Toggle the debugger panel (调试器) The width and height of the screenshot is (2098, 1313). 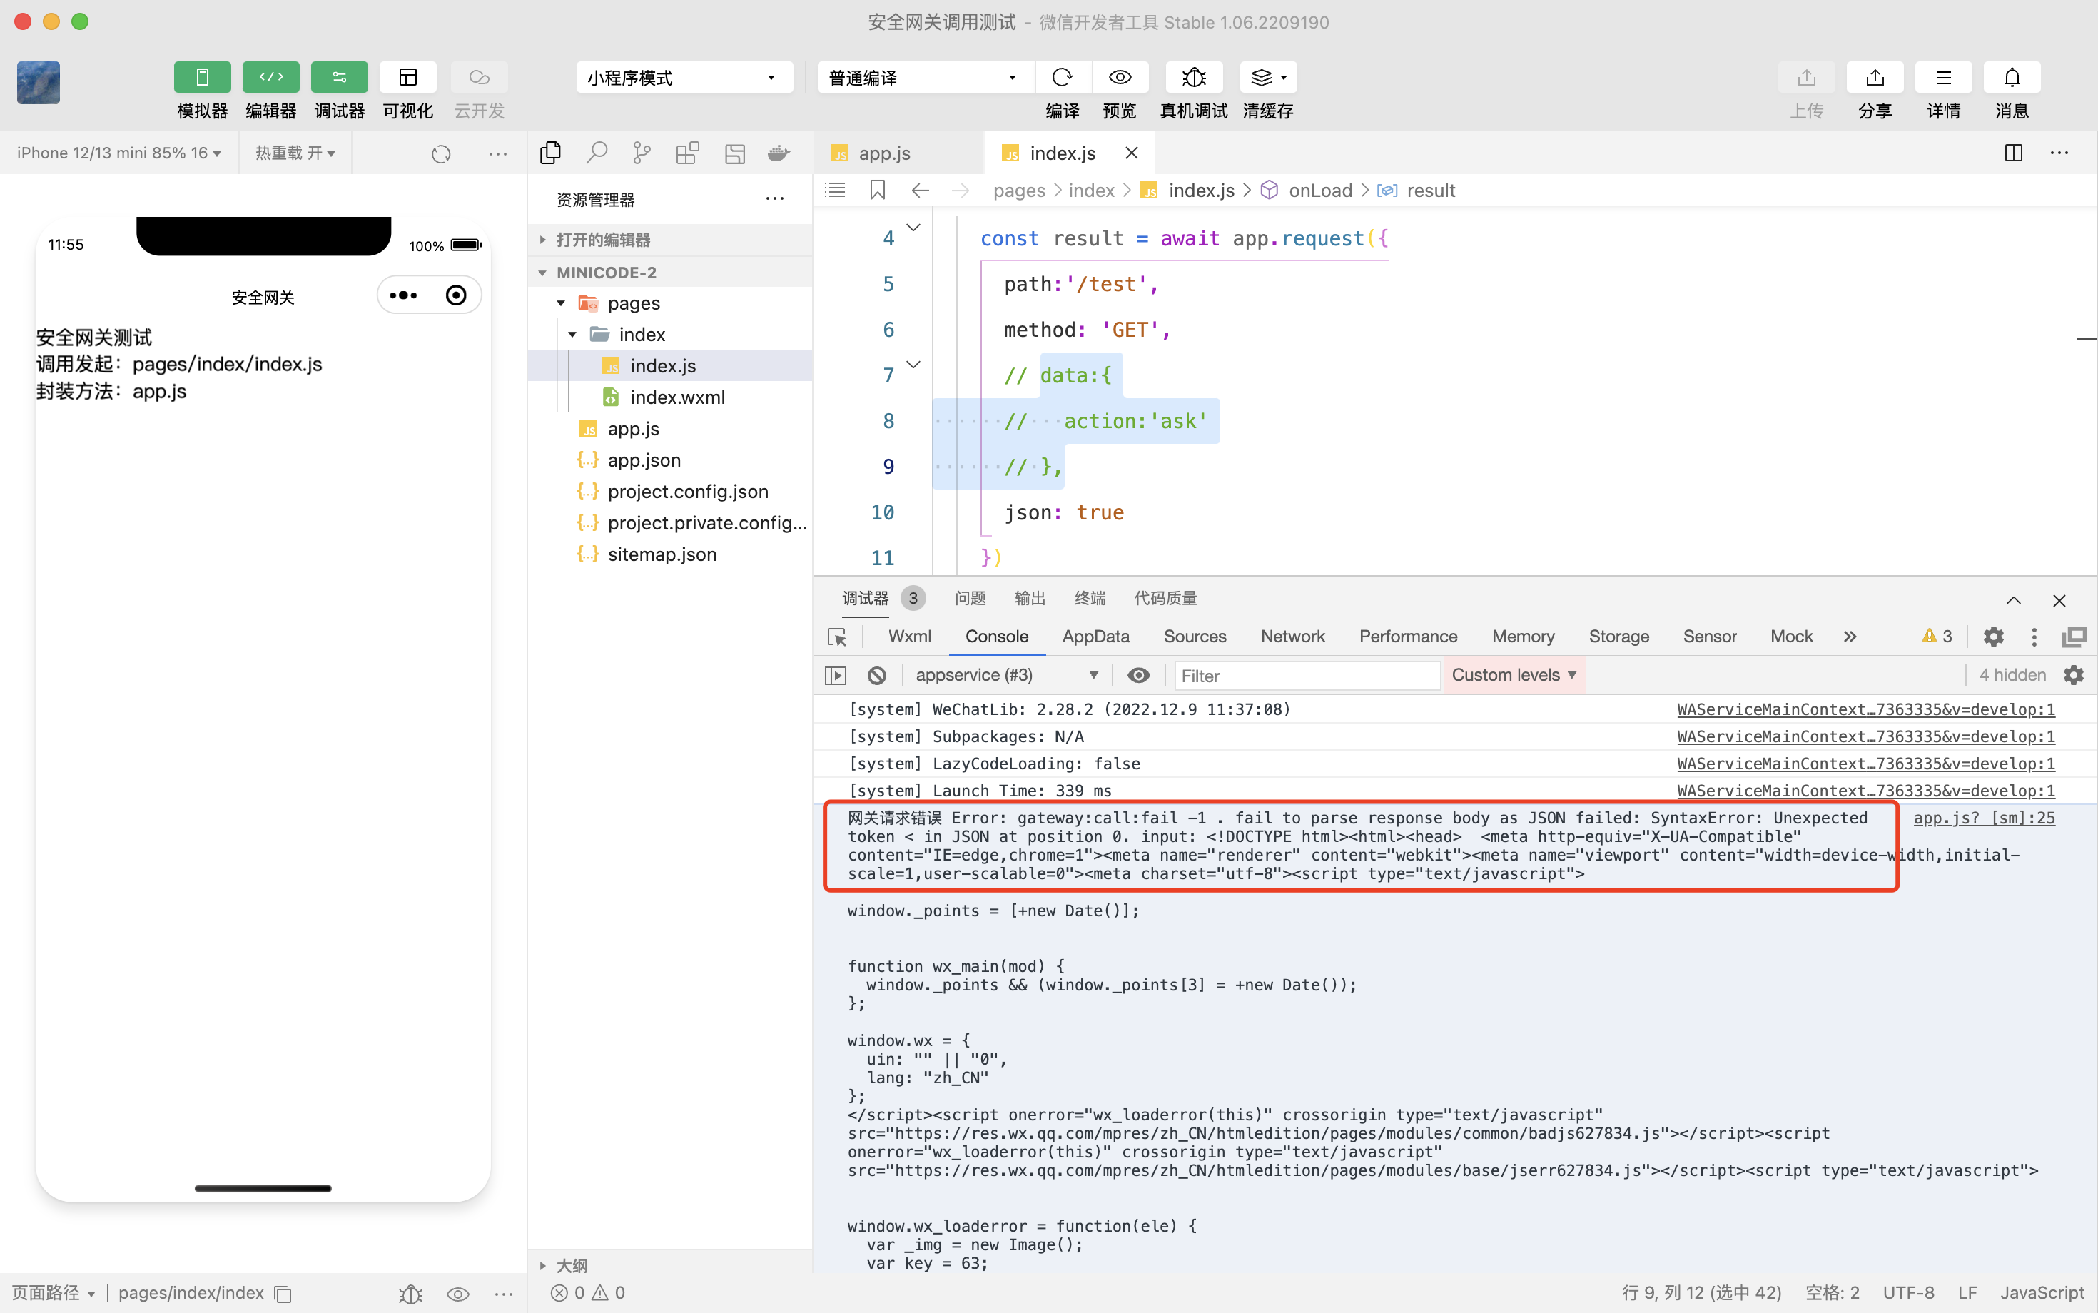pos(339,77)
